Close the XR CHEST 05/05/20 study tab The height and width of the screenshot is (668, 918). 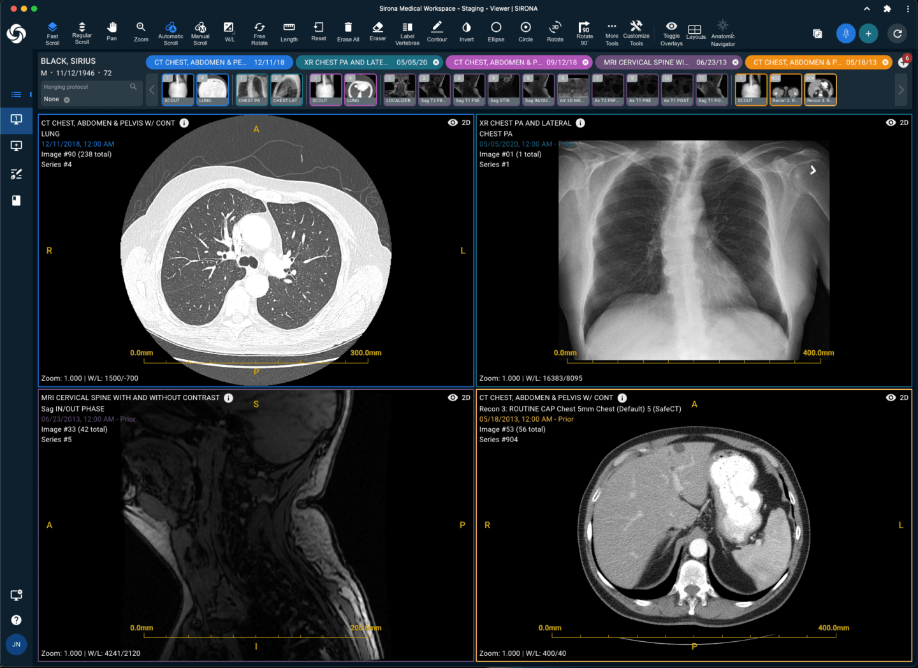click(436, 62)
